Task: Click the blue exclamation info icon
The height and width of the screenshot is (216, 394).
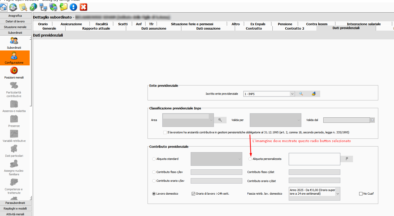Action: pos(73,7)
